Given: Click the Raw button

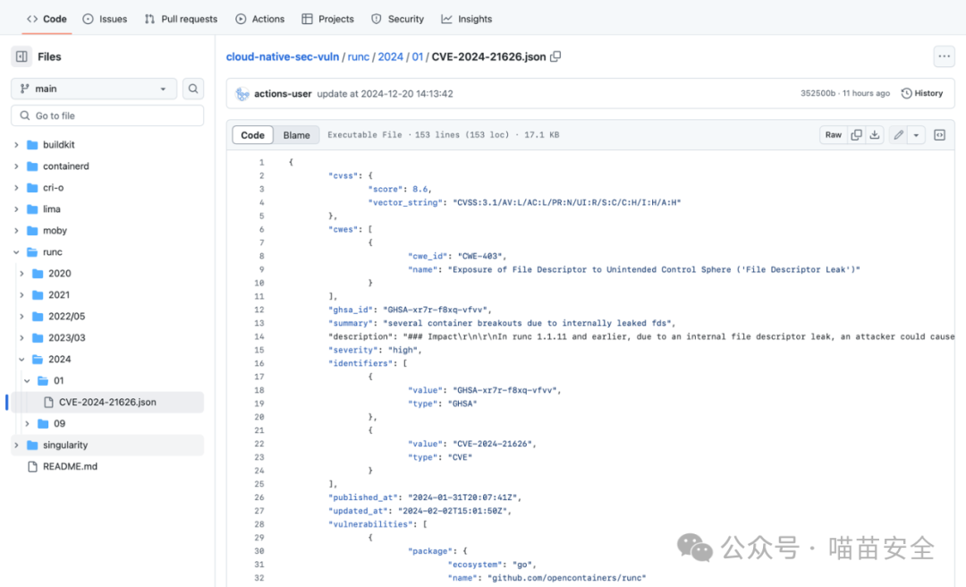Looking at the screenshot, I should tap(834, 135).
